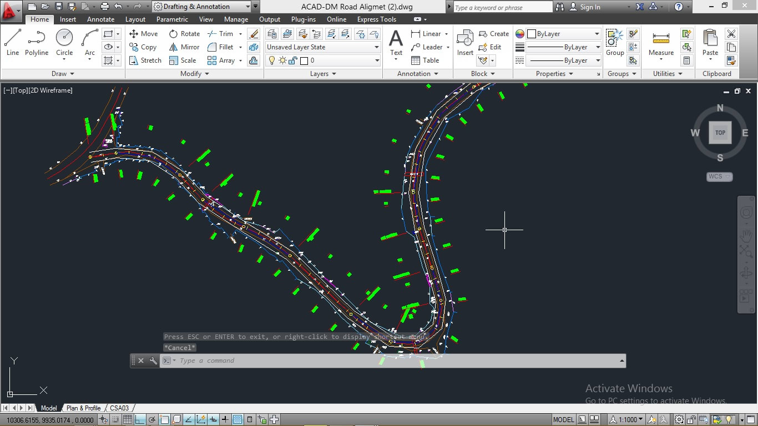The width and height of the screenshot is (758, 426).
Task: Expand the Layers panel
Action: coord(323,74)
